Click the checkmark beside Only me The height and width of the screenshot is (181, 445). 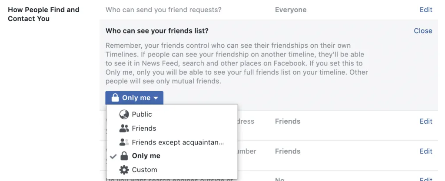point(113,156)
